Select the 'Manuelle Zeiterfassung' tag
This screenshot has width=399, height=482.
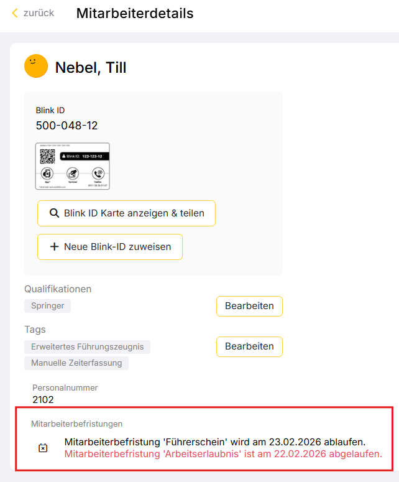76,363
